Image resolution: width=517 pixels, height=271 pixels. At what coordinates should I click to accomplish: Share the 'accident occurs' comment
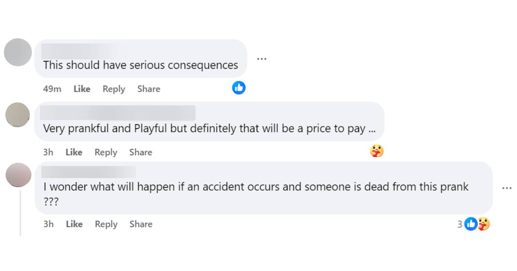click(141, 224)
